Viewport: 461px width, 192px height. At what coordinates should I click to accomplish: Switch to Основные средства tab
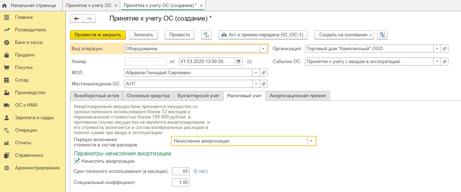coord(148,96)
